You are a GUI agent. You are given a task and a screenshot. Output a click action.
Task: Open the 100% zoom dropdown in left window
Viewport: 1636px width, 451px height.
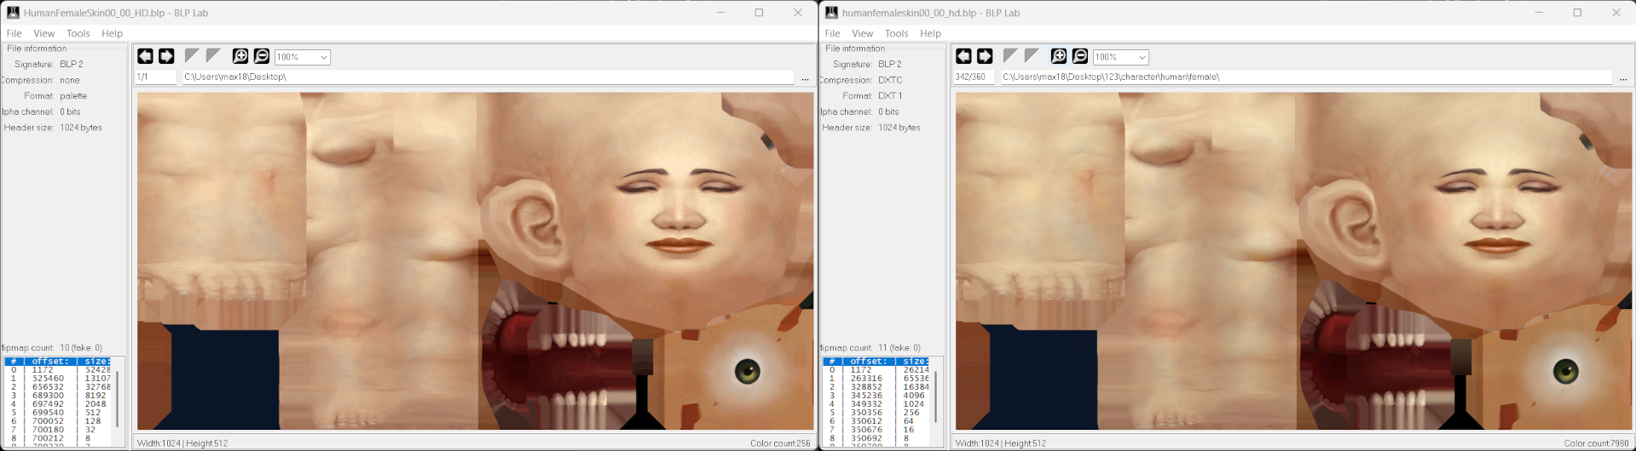(x=324, y=57)
